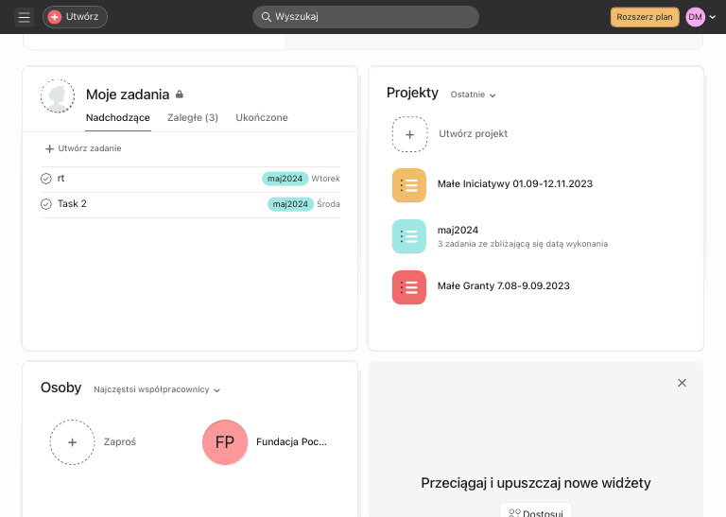Mark task rt as complete

click(x=46, y=179)
